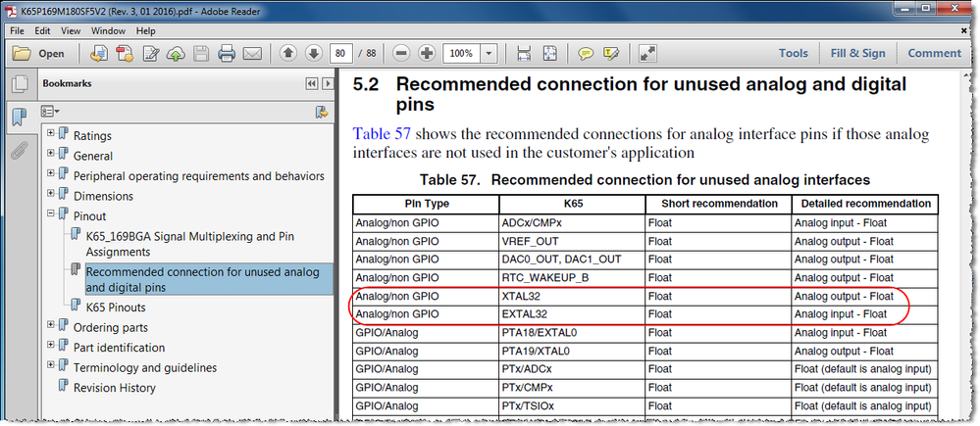Expand the Dimensions bookmark
Image resolution: width=980 pixels, height=426 pixels.
coord(51,194)
